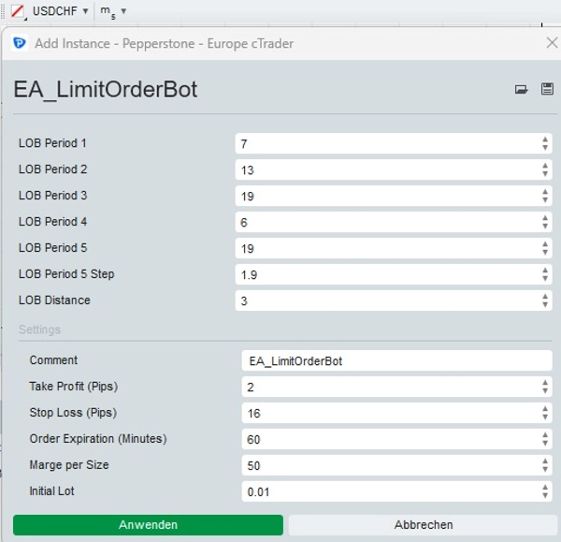Decrease Order Expiration minutes value
The height and width of the screenshot is (542, 561).
545,443
